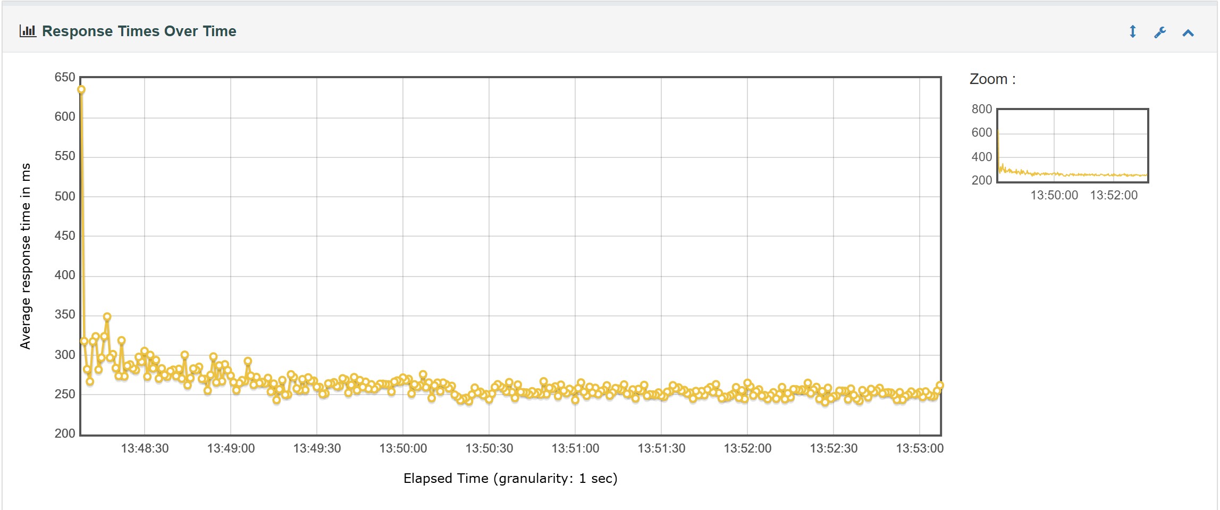Click inside the Zoom overview mini chart
The image size is (1220, 510).
[x=1073, y=146]
